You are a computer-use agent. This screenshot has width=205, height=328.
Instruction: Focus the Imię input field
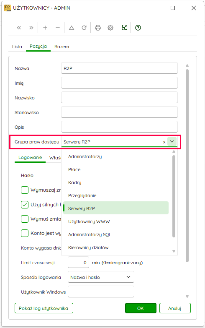tap(119, 83)
